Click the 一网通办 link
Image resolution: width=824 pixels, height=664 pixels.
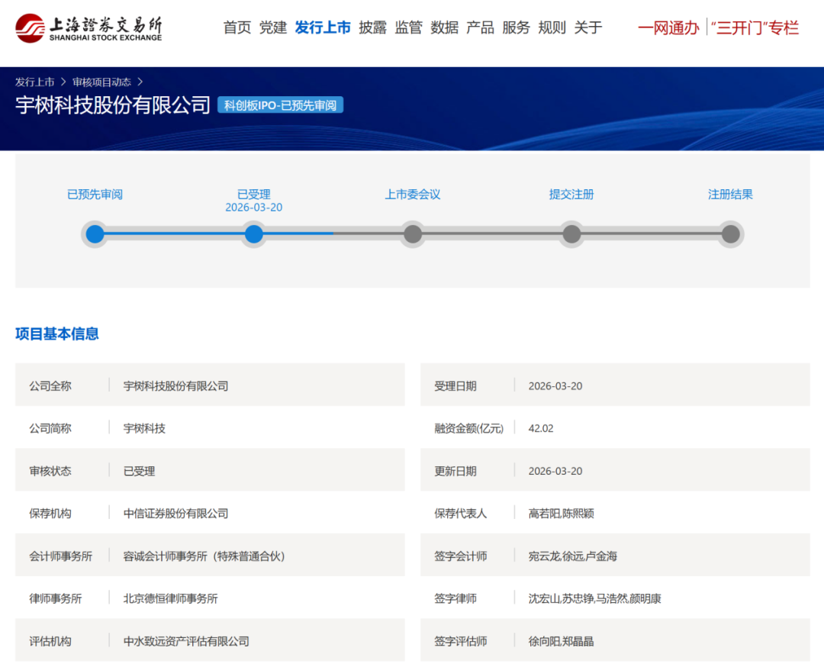(x=668, y=28)
